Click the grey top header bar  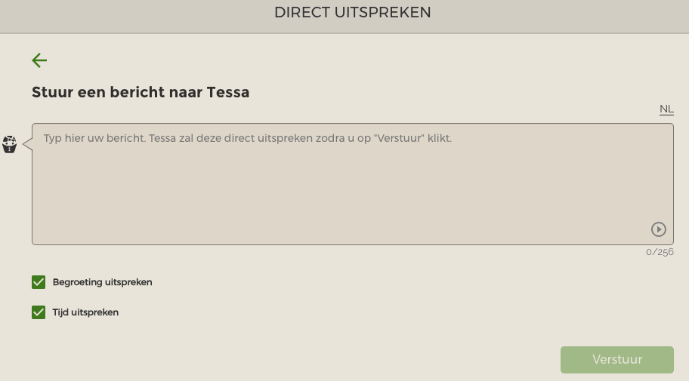[344, 17]
